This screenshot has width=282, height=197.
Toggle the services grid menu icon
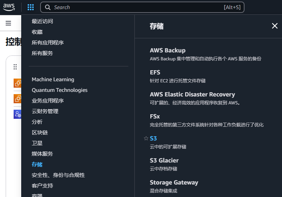tap(31, 7)
